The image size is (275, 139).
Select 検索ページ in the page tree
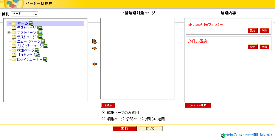(x=26, y=50)
